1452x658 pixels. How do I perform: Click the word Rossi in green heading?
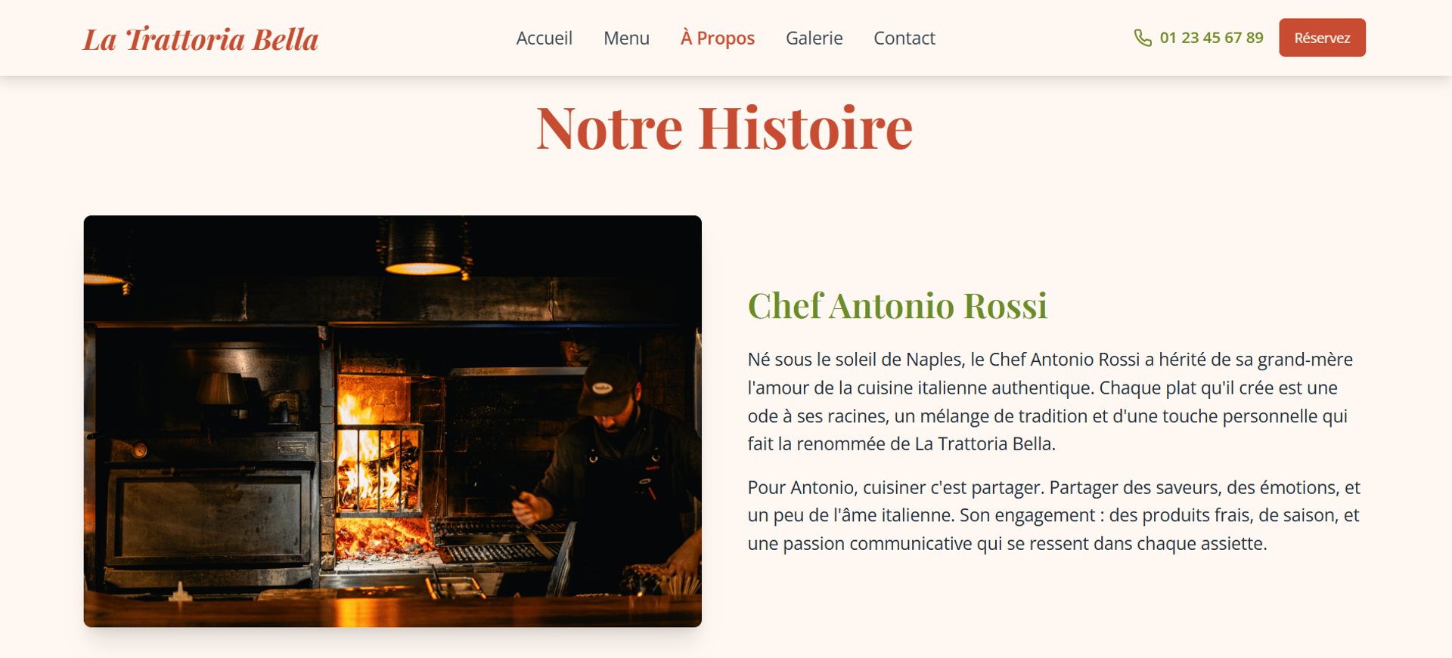1005,305
